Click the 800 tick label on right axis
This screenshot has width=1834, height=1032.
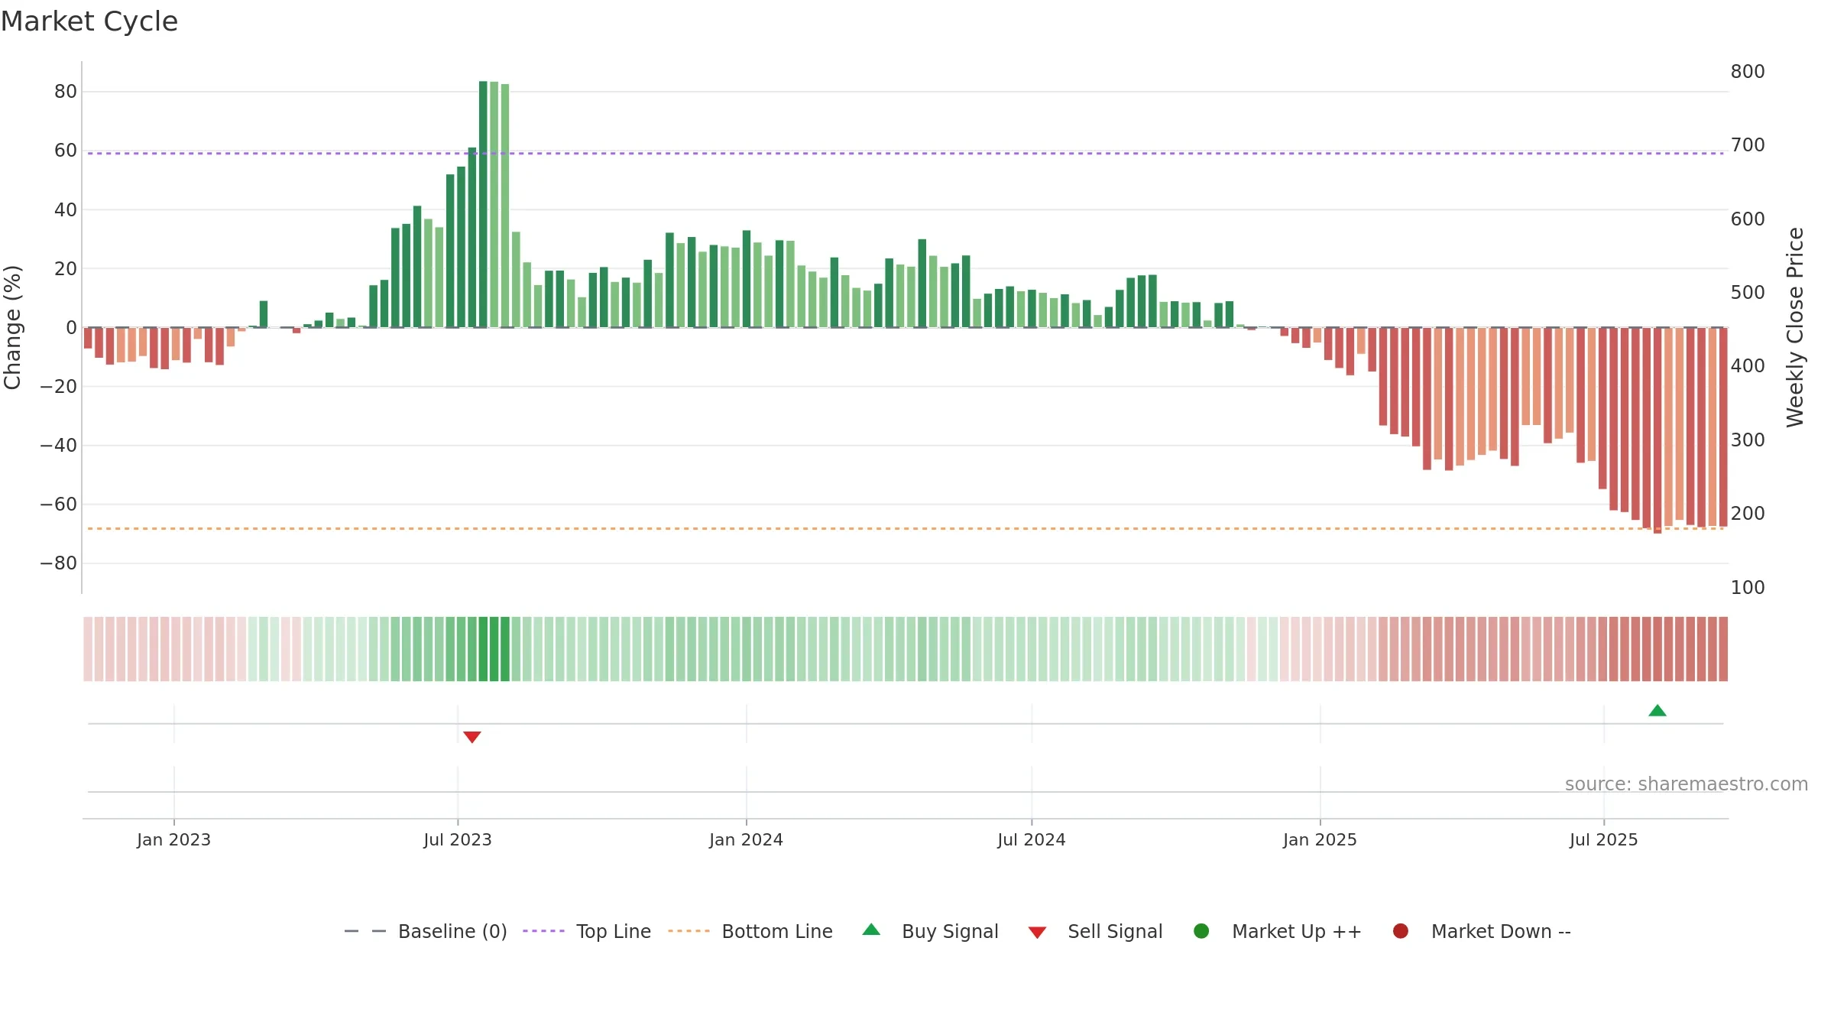pos(1748,72)
